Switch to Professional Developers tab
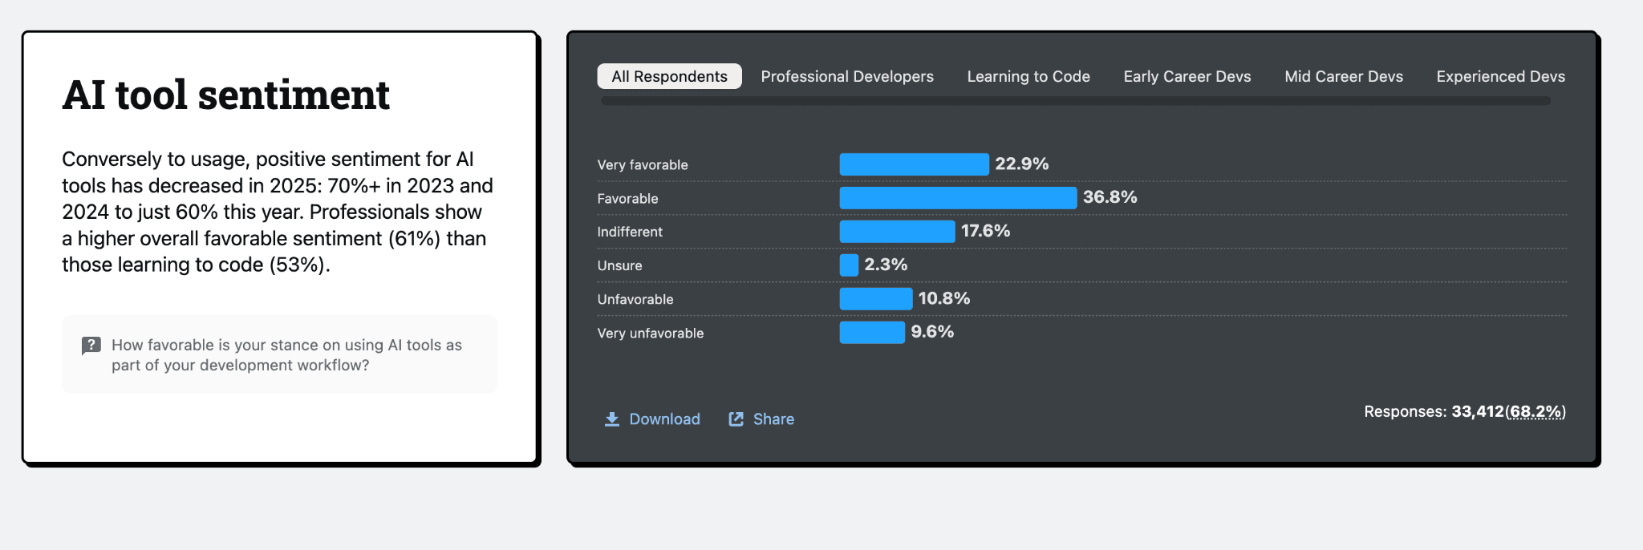Viewport: 1643px width, 550px height. point(847,76)
